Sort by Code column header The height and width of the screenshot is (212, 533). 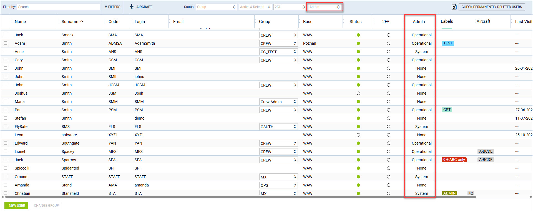tap(113, 22)
